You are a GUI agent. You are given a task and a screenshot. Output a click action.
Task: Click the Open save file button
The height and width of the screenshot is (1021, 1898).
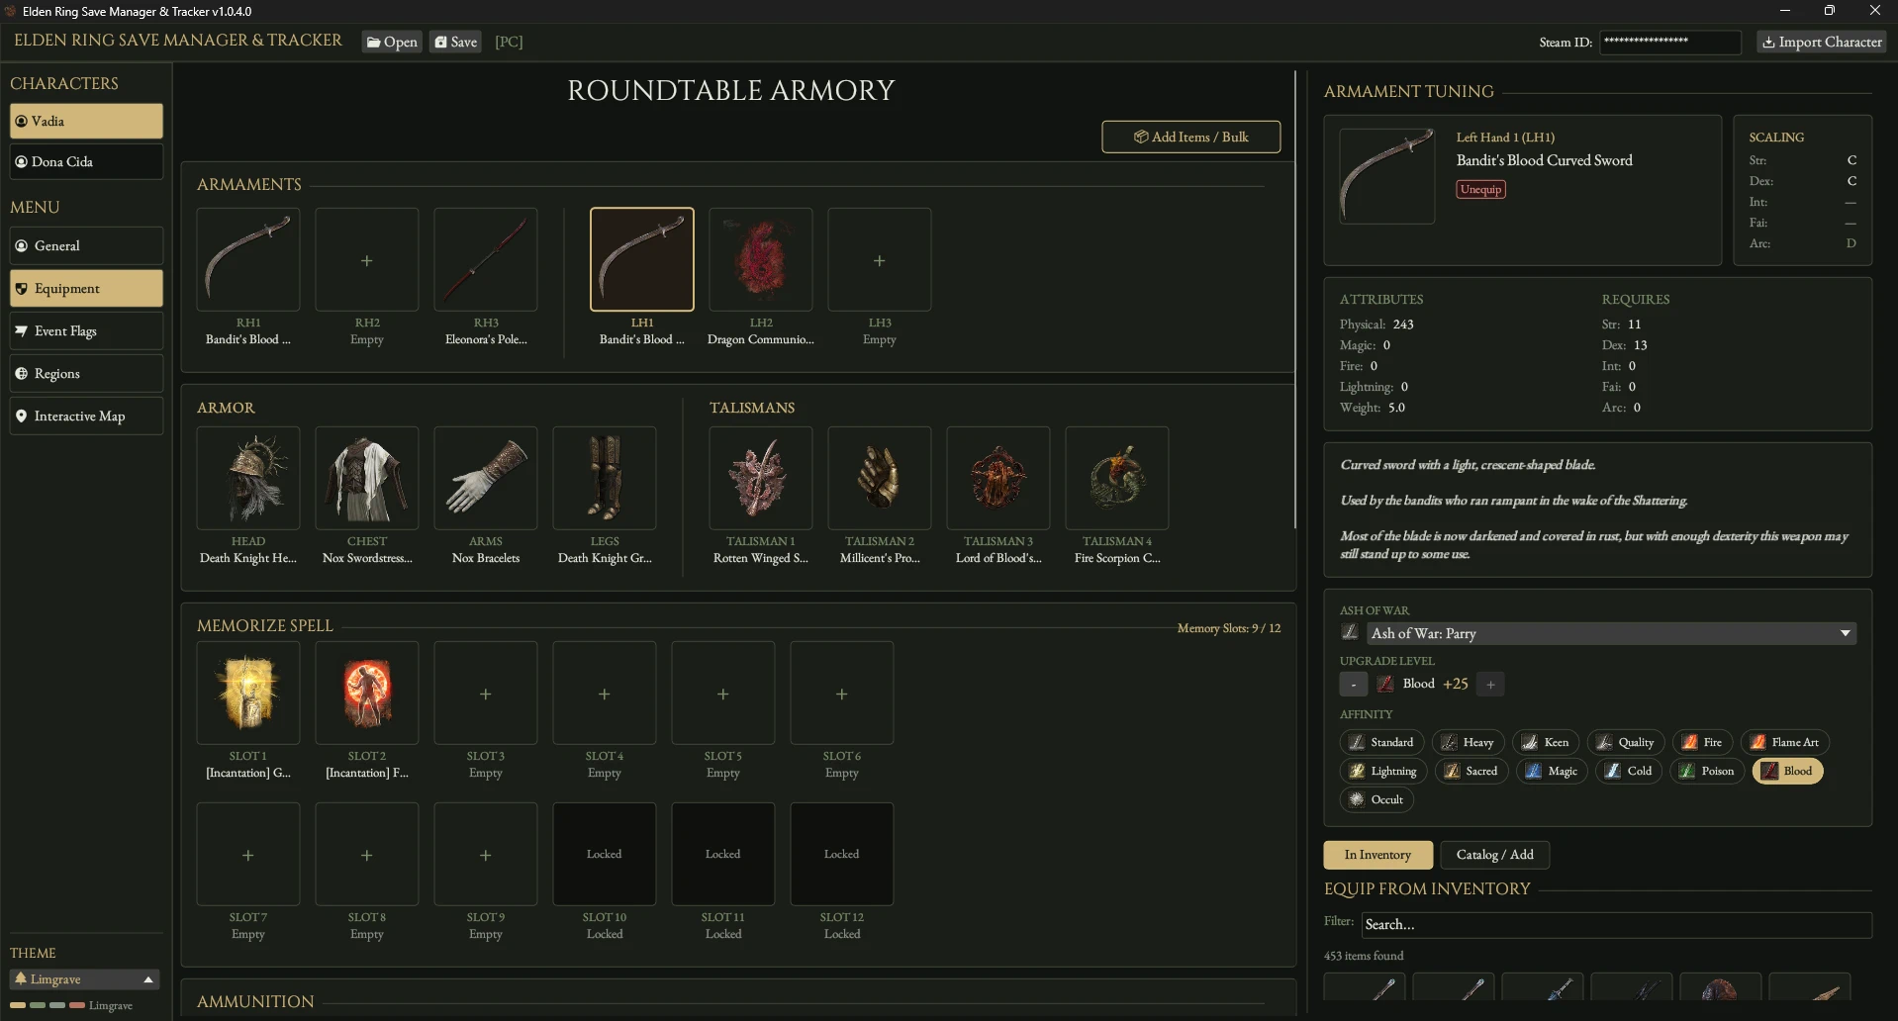[392, 42]
